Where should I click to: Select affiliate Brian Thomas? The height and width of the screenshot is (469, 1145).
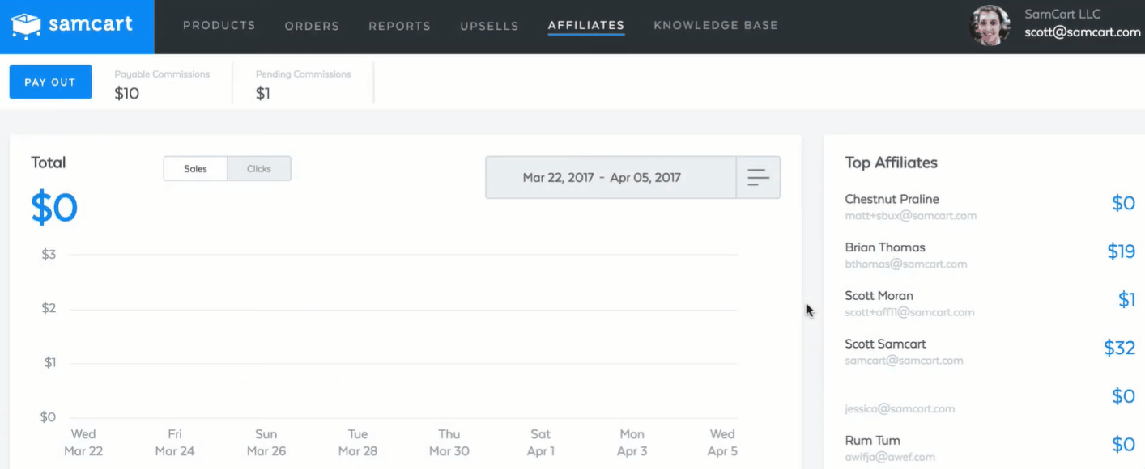tap(884, 247)
